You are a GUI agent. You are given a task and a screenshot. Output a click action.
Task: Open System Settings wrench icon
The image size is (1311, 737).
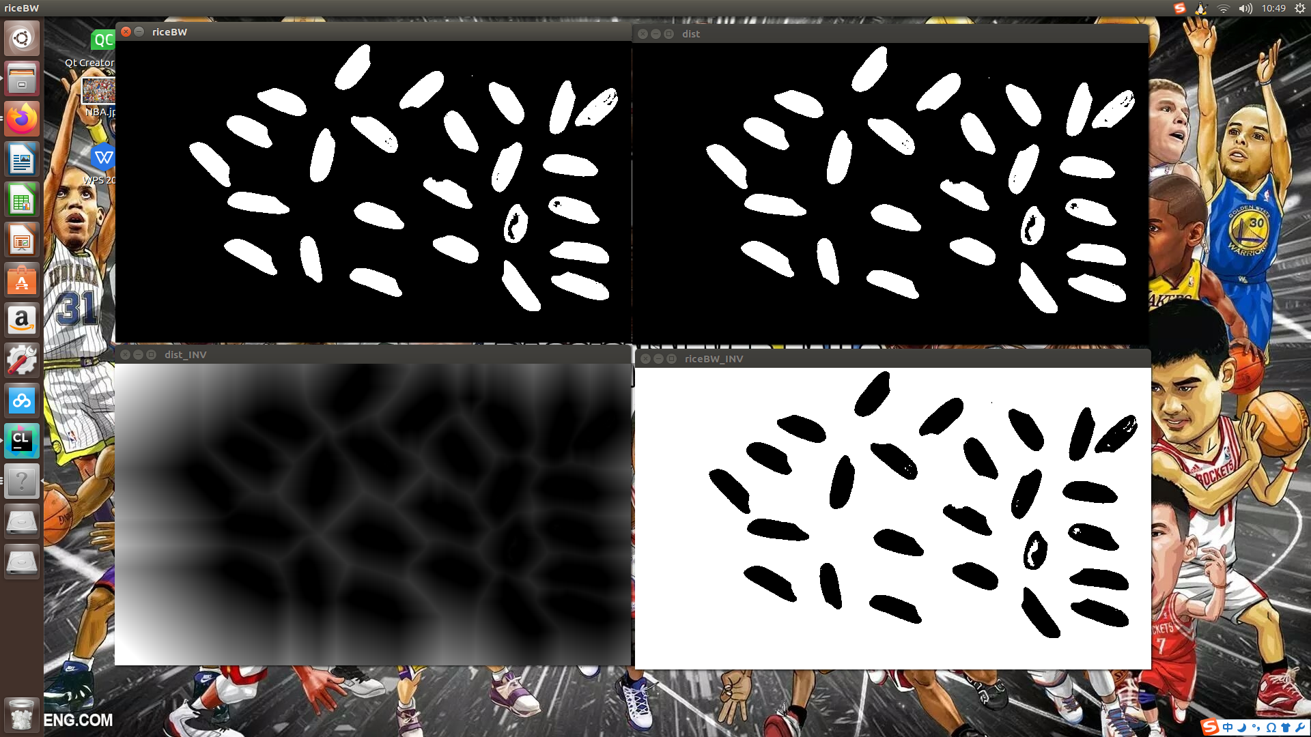pos(22,360)
